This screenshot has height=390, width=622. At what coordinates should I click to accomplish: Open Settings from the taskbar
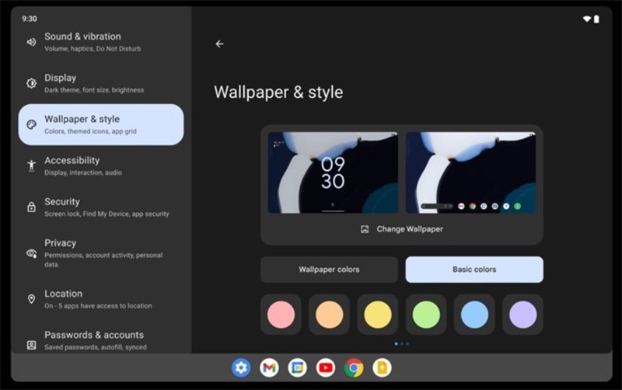[241, 367]
